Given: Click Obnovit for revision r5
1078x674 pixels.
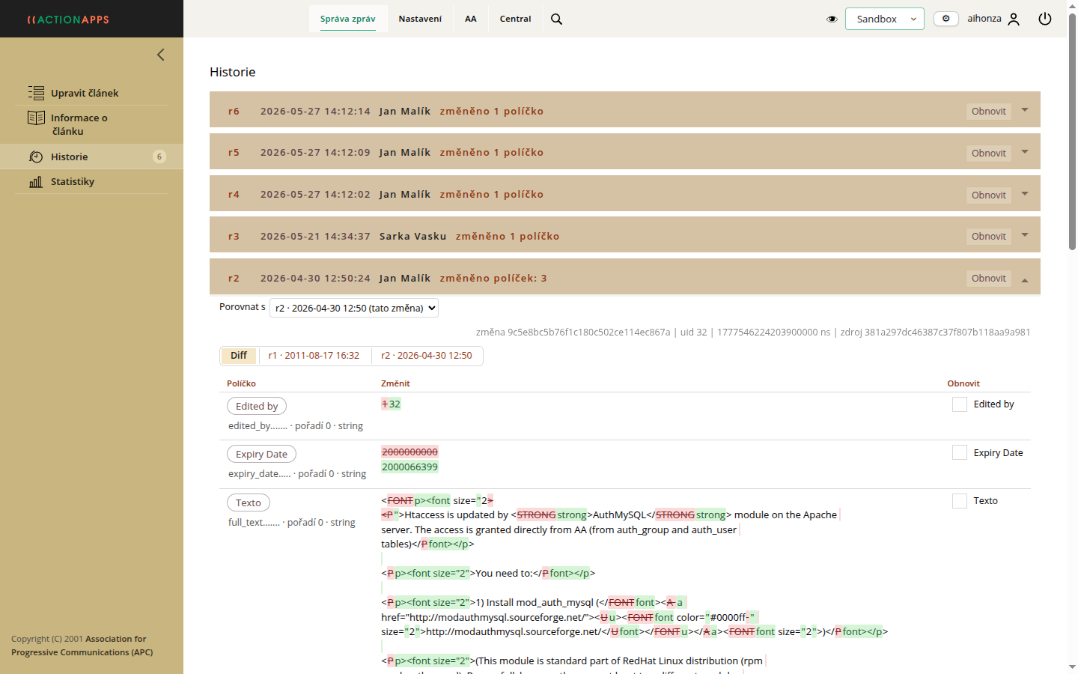Looking at the screenshot, I should tap(989, 154).
